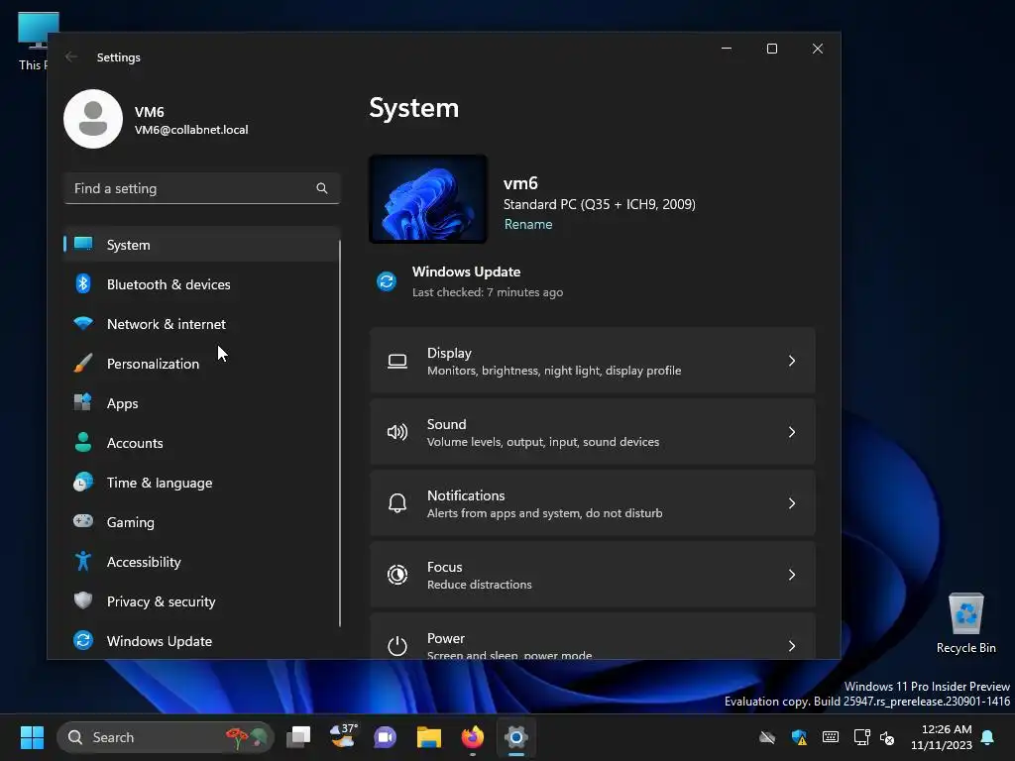This screenshot has width=1015, height=761.
Task: Click the Time & language clock icon
Action: 83,483
